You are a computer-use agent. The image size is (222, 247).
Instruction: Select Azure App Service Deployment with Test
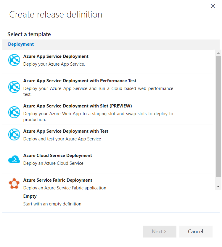point(66,131)
